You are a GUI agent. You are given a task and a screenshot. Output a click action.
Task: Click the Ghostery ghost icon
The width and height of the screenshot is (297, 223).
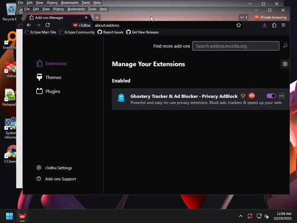click(x=121, y=98)
